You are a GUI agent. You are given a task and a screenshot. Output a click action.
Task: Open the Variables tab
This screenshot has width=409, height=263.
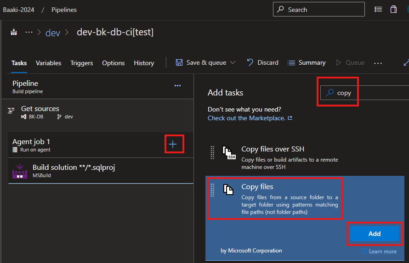coord(49,63)
